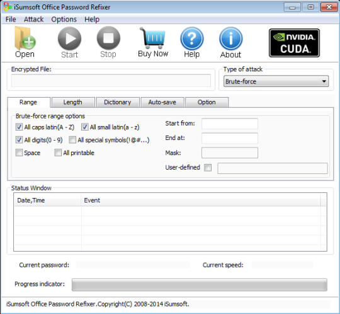The image size is (340, 314).
Task: Click the Start from input field
Action: click(230, 124)
